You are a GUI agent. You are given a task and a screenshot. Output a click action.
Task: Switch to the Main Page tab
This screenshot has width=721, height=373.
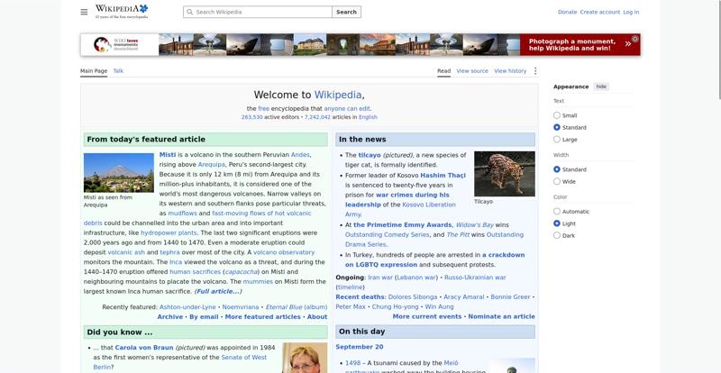pos(94,71)
